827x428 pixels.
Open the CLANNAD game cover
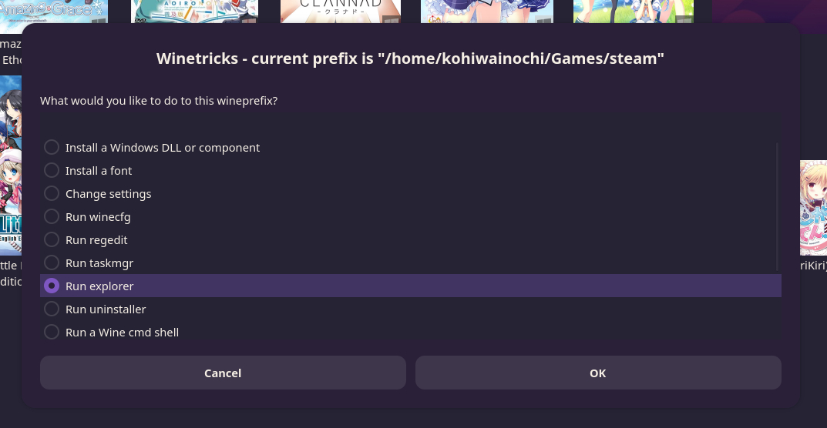340,11
